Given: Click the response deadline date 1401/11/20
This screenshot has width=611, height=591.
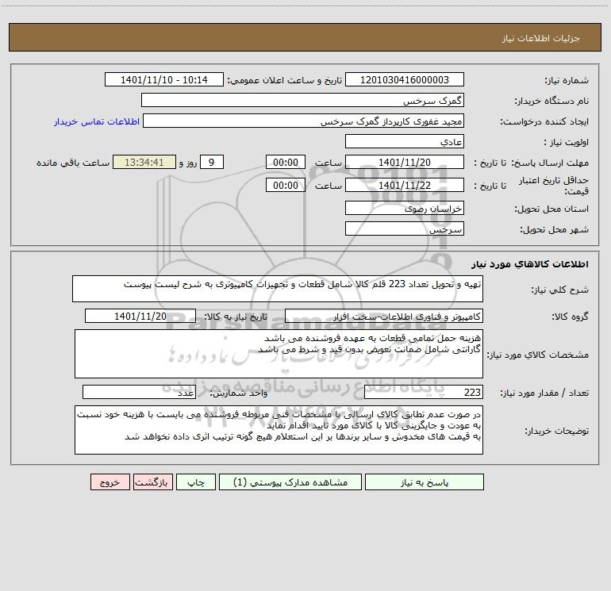Looking at the screenshot, I should point(405,162).
